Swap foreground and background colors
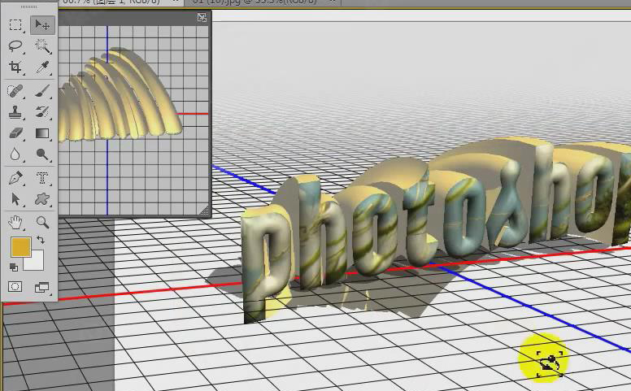Viewport: 631px width, 391px height. click(x=40, y=241)
